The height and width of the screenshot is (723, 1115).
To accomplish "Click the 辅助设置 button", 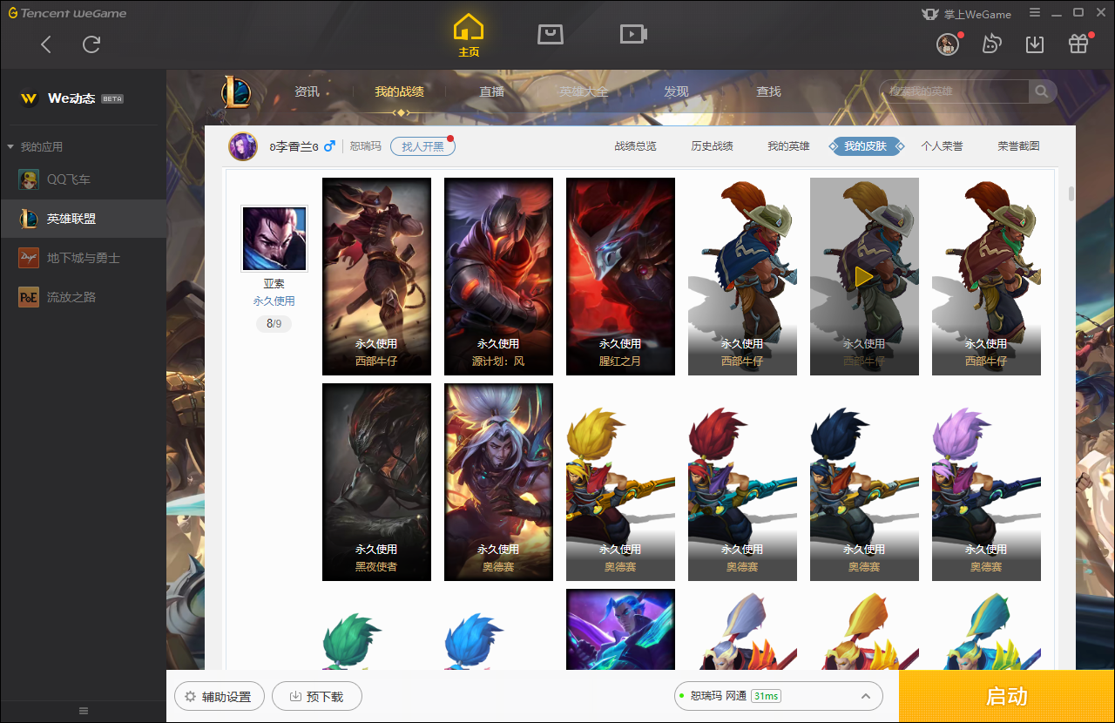I will [x=220, y=697].
